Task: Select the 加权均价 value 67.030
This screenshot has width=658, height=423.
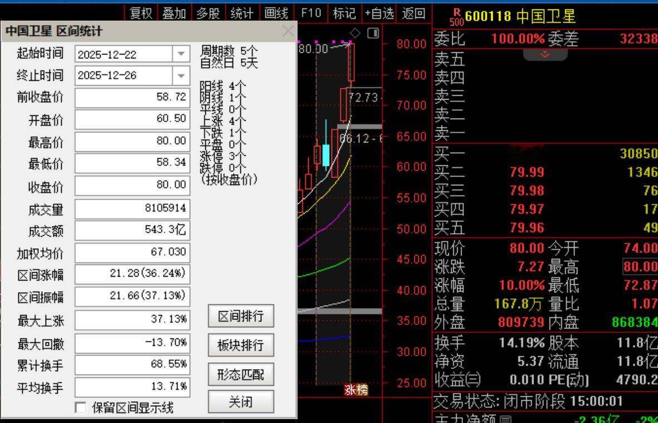Action: [132, 252]
